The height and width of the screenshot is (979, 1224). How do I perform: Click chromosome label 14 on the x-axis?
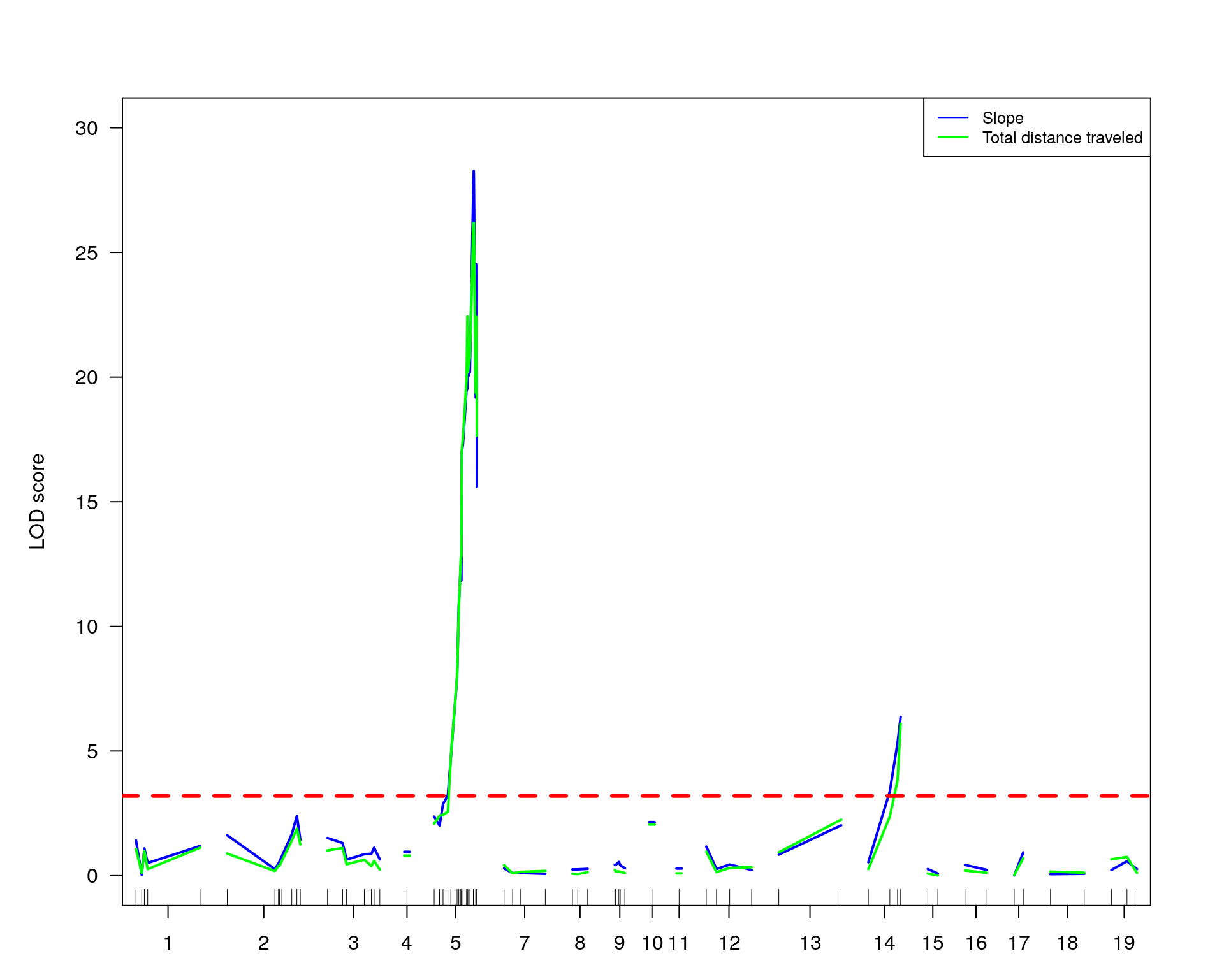click(884, 943)
